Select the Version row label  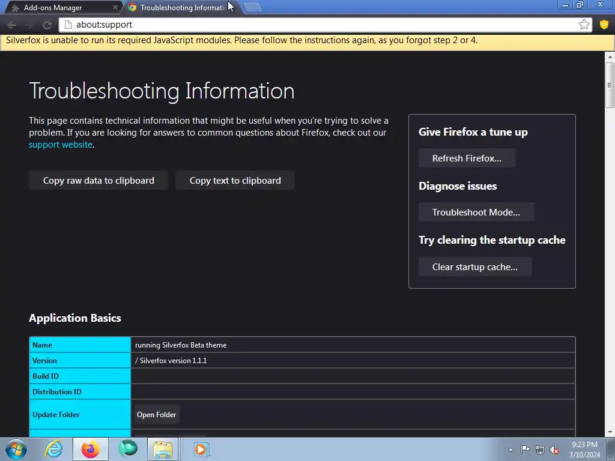[44, 361]
